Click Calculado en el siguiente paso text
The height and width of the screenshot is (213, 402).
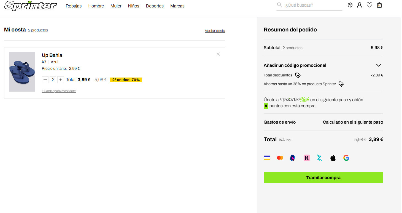(x=353, y=122)
